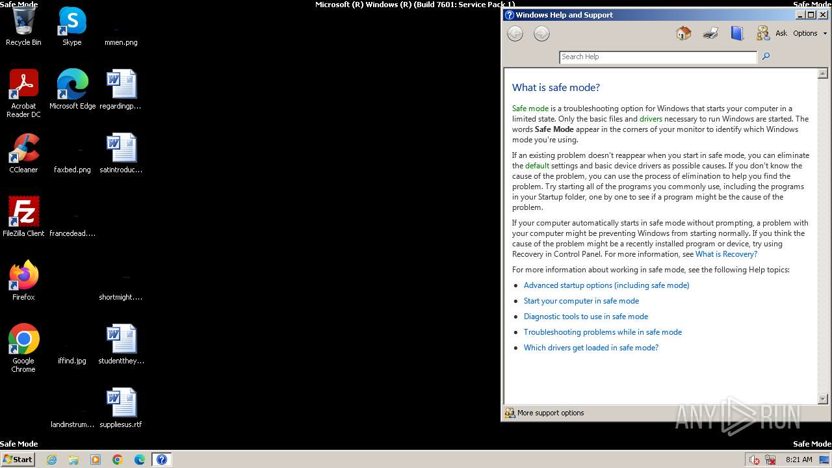Click the Help and Support taskbar button
This screenshot has height=468, width=832.
pyautogui.click(x=162, y=460)
